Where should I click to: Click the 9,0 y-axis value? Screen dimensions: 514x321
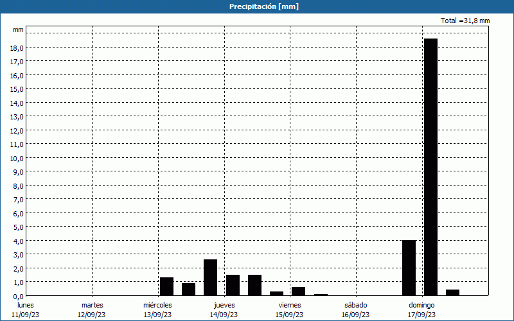18,172
